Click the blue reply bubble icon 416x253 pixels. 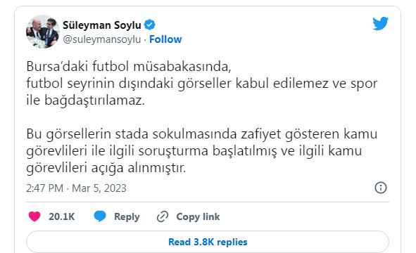pyautogui.click(x=100, y=216)
